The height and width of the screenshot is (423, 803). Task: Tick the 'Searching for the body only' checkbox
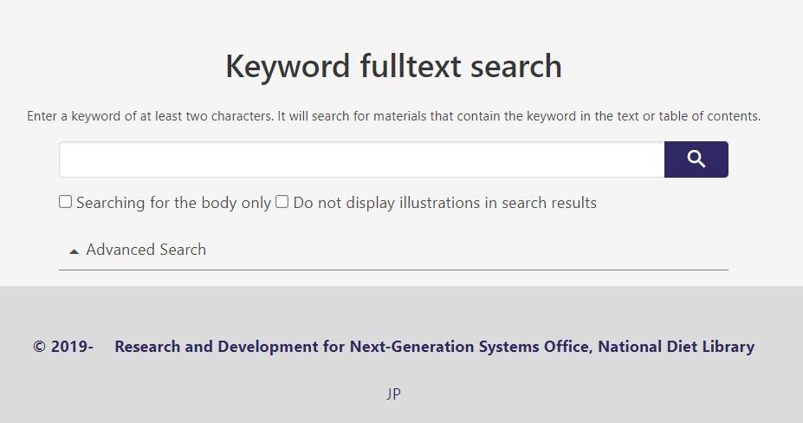tap(66, 202)
